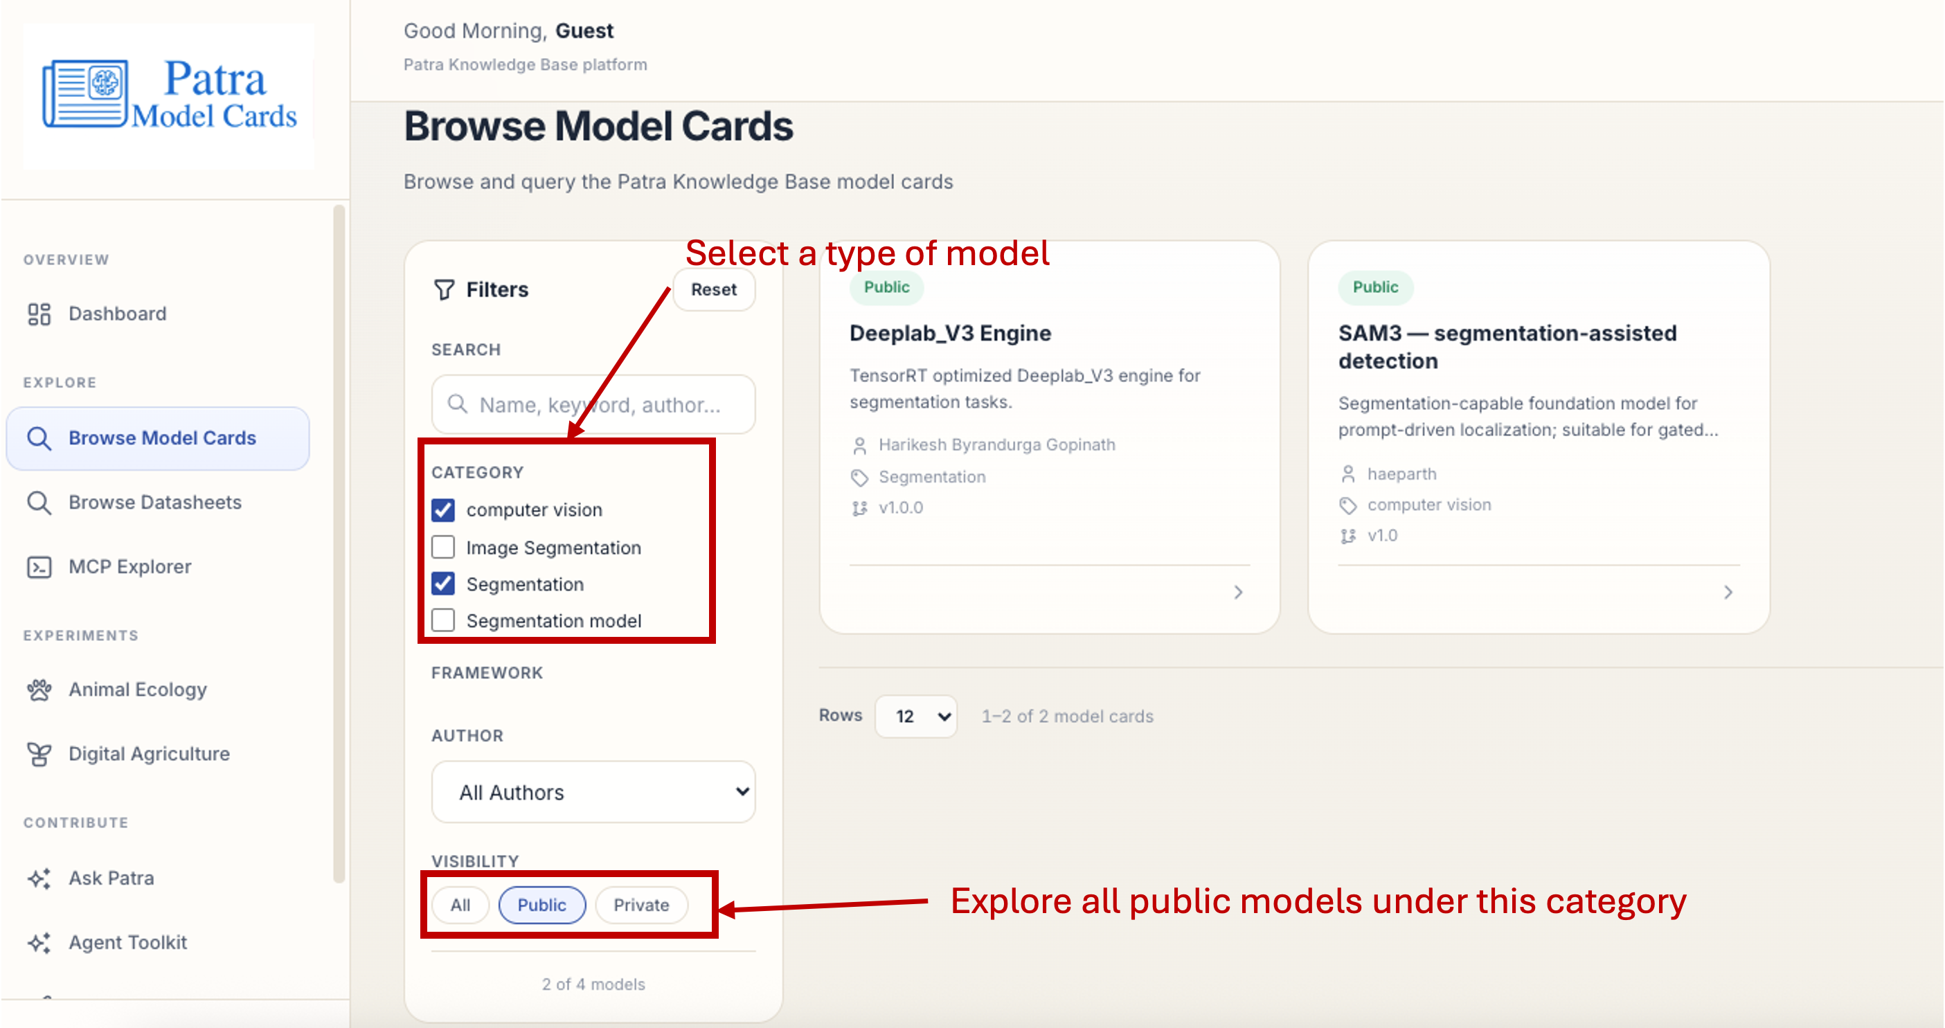Click the sidebar vertical scrollbar
Image resolution: width=1945 pixels, height=1028 pixels.
tap(339, 543)
